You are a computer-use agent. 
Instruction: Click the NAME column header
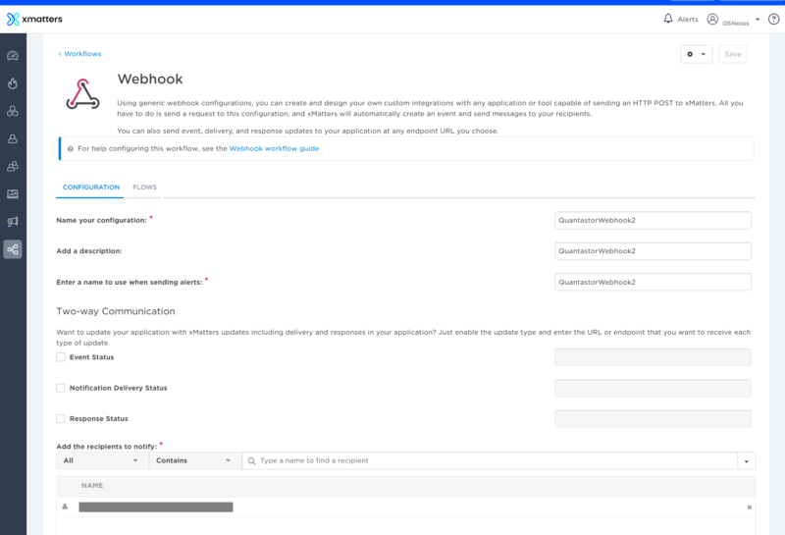92,486
